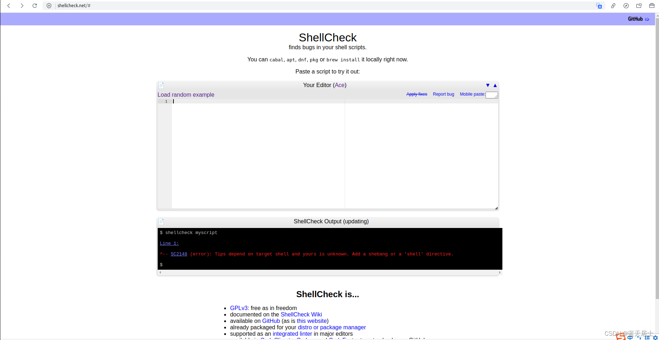The image size is (659, 340).
Task: Click the document icon beside Your Editor
Action: click(161, 85)
